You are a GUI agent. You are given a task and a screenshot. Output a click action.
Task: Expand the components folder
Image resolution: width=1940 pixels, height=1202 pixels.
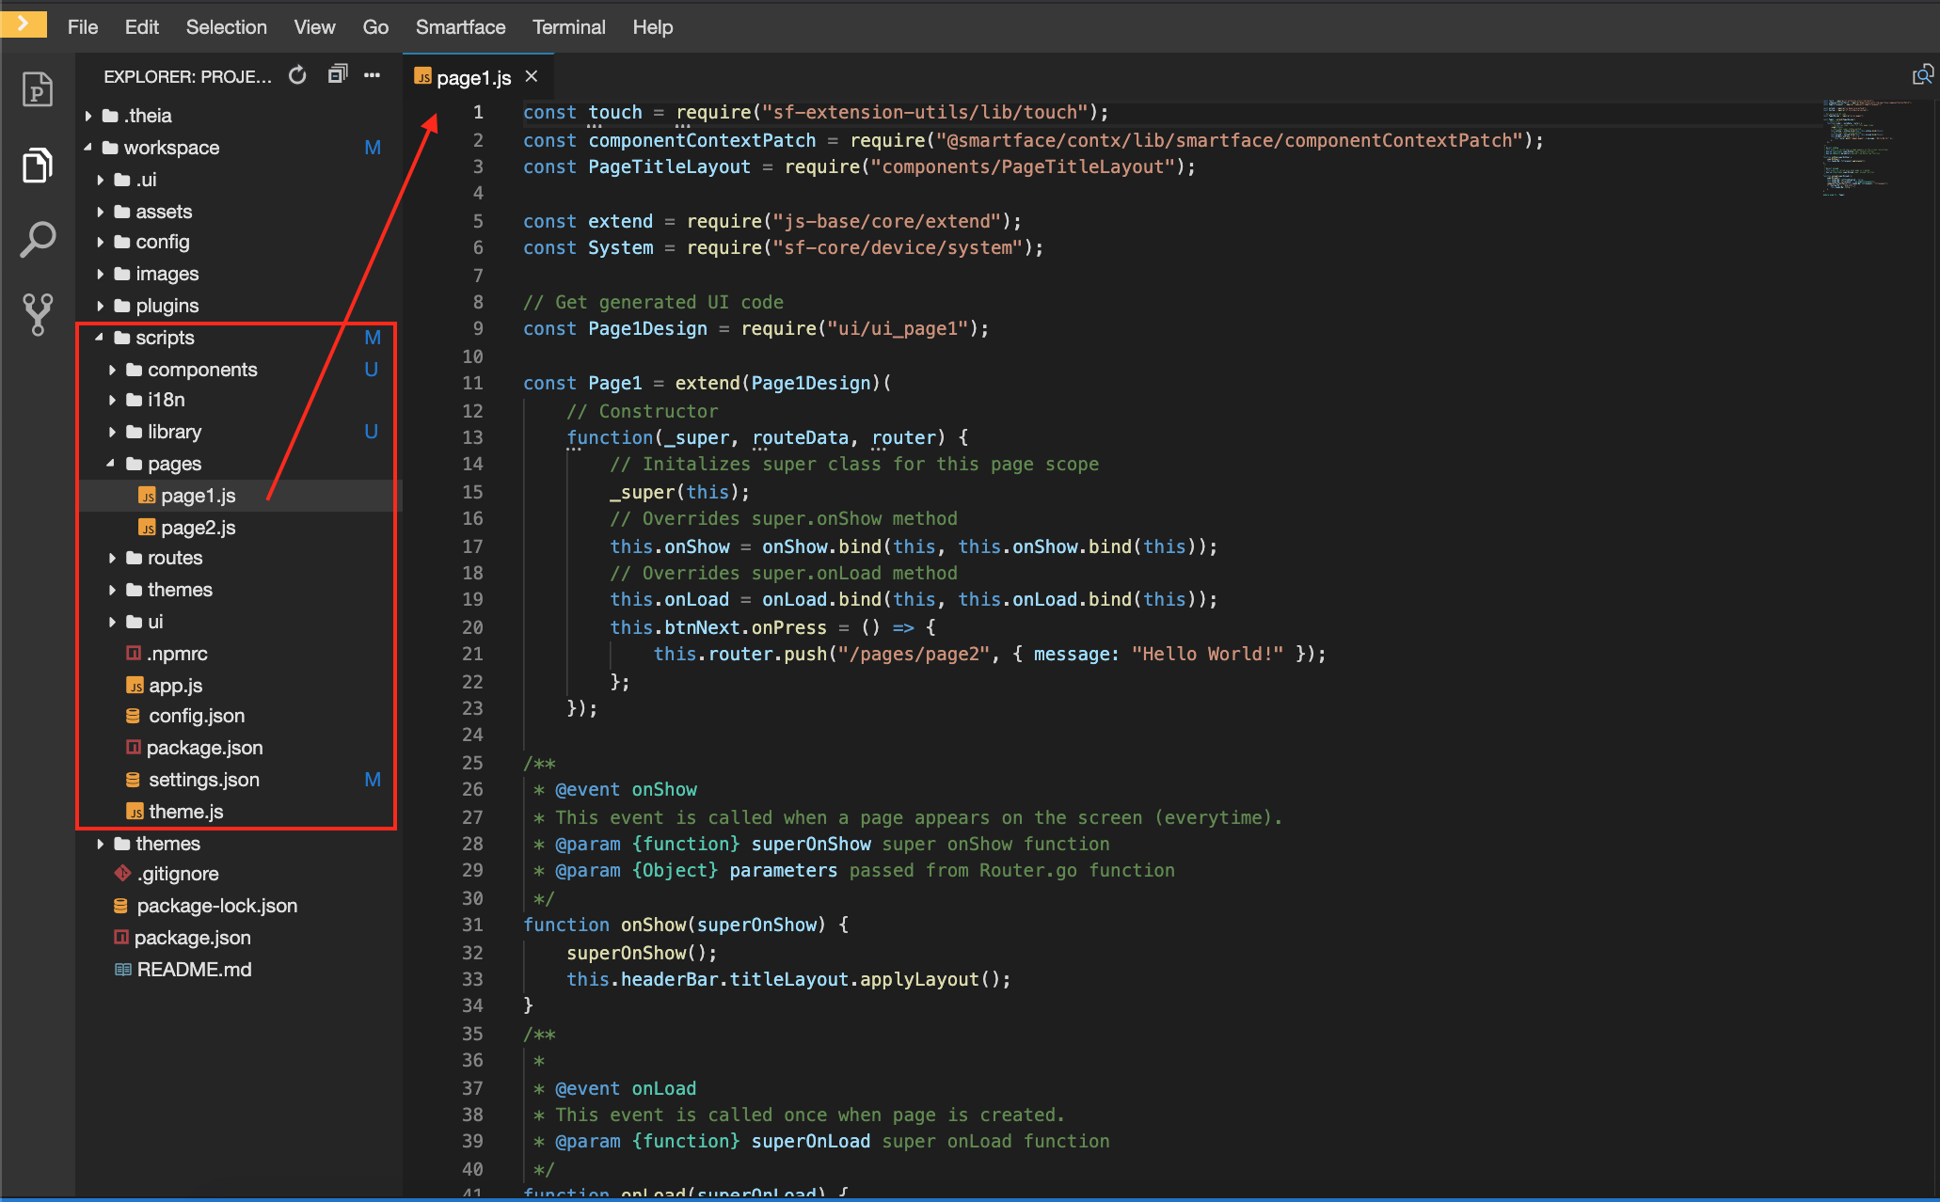[201, 370]
